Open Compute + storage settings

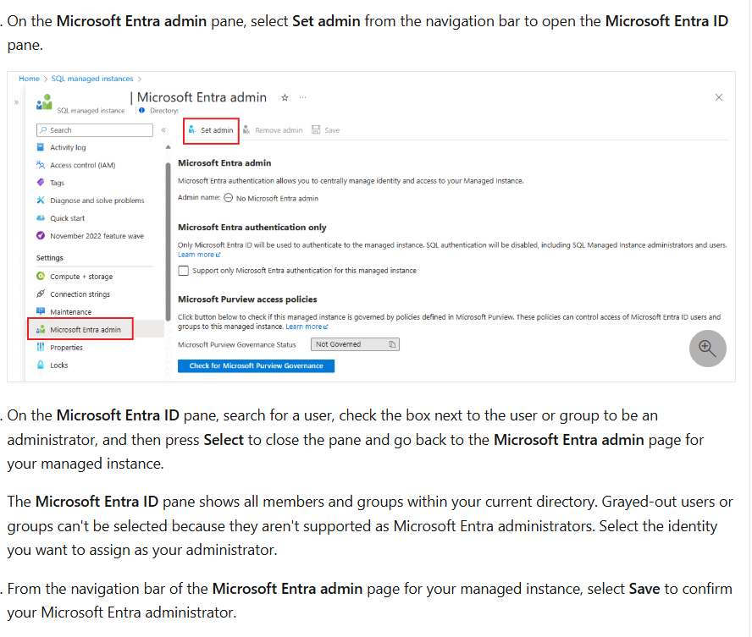pos(81,277)
